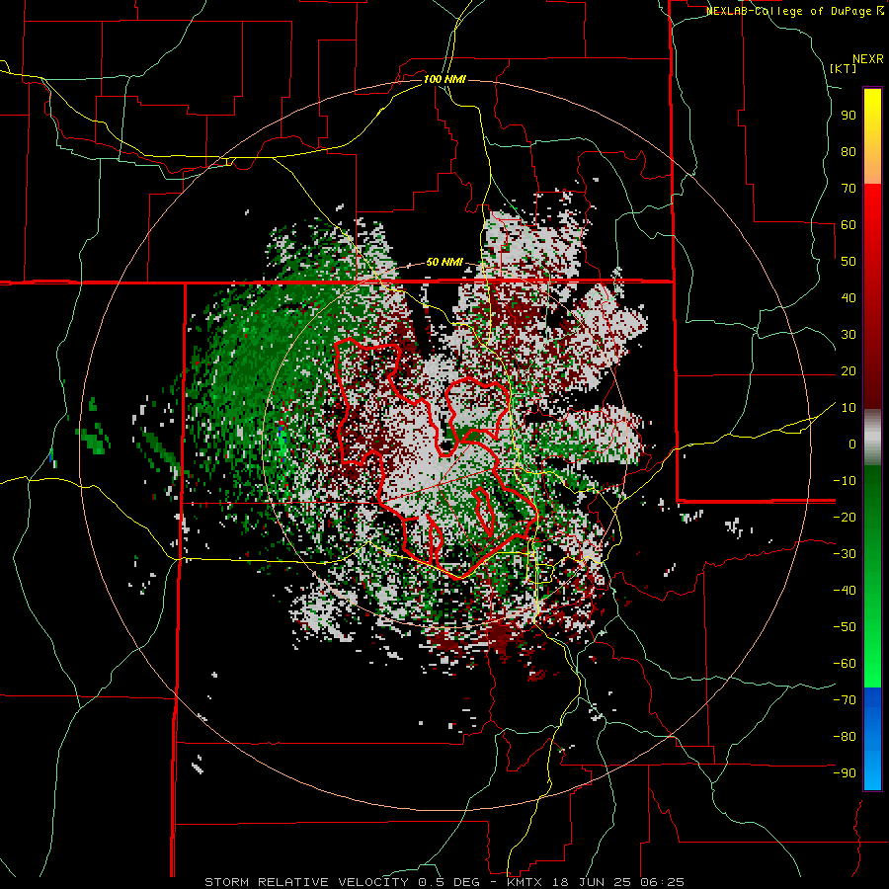Select the -80 value on velocity scale
This screenshot has height=889, width=889.
point(845,737)
